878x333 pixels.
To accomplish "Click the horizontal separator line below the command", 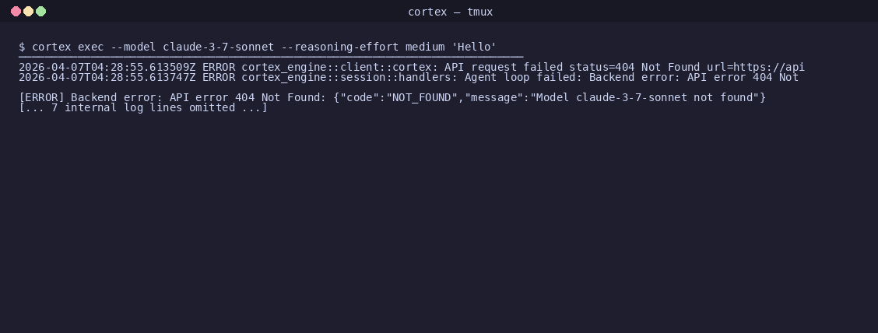I will (271, 57).
